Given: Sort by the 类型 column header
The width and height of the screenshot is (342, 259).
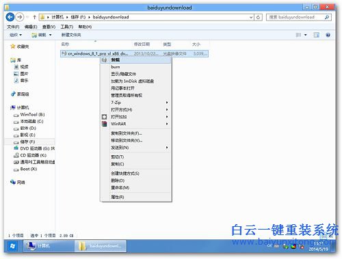Looking at the screenshot, I should click(167, 44).
